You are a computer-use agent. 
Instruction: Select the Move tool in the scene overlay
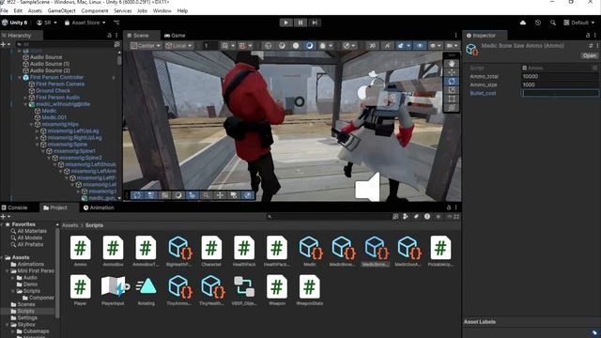click(452, 72)
